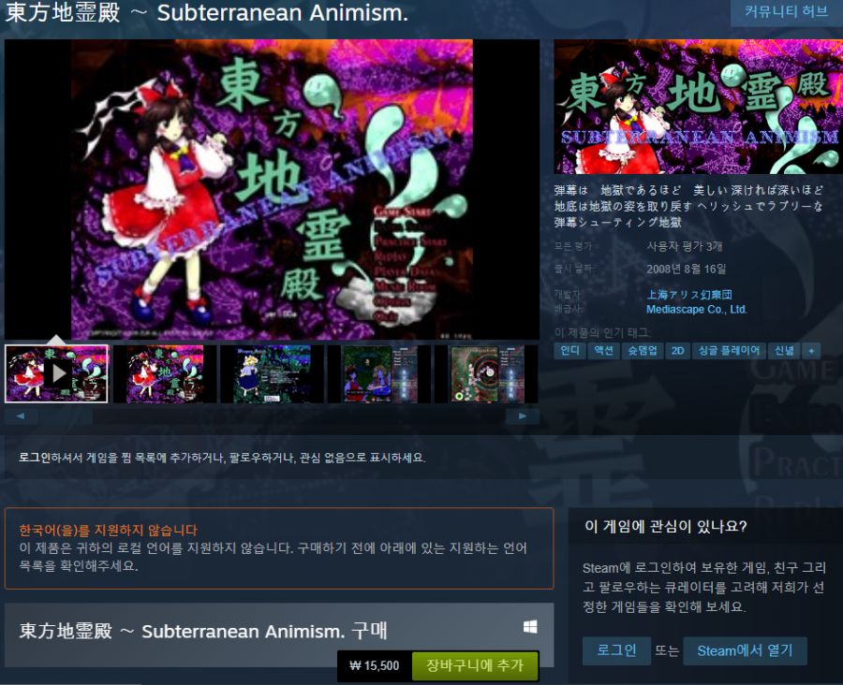Select the blonde character screenshot thumbnail
The image size is (843, 685).
pos(272,374)
